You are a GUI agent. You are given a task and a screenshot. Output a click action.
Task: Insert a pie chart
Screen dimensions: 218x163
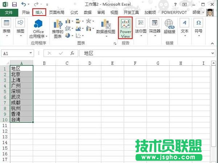69,36
